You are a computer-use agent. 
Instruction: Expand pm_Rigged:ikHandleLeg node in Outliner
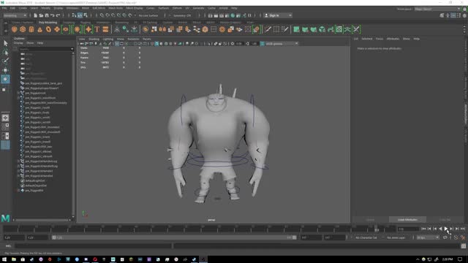click(18, 161)
